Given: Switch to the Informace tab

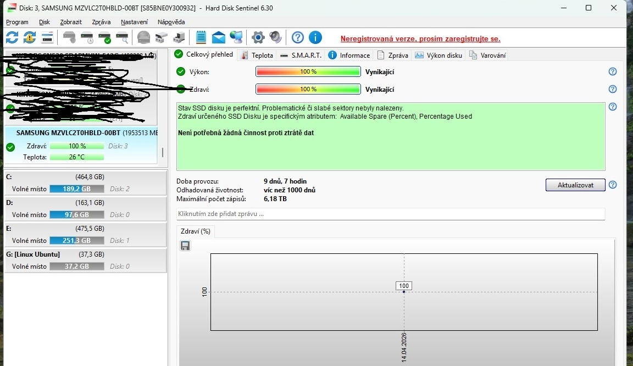Looking at the screenshot, I should (349, 56).
